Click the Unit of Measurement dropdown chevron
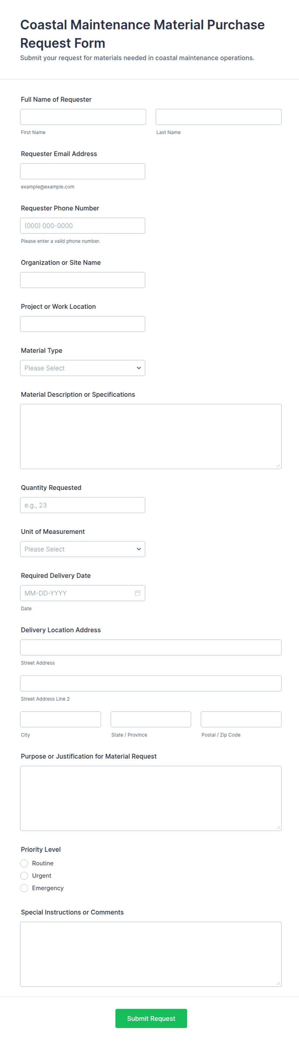The width and height of the screenshot is (299, 1044). point(139,549)
